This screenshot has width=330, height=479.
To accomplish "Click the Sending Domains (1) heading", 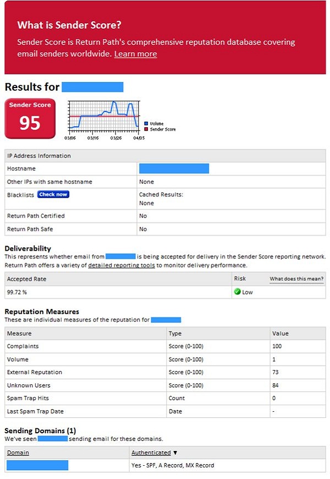I will pyautogui.click(x=40, y=431).
